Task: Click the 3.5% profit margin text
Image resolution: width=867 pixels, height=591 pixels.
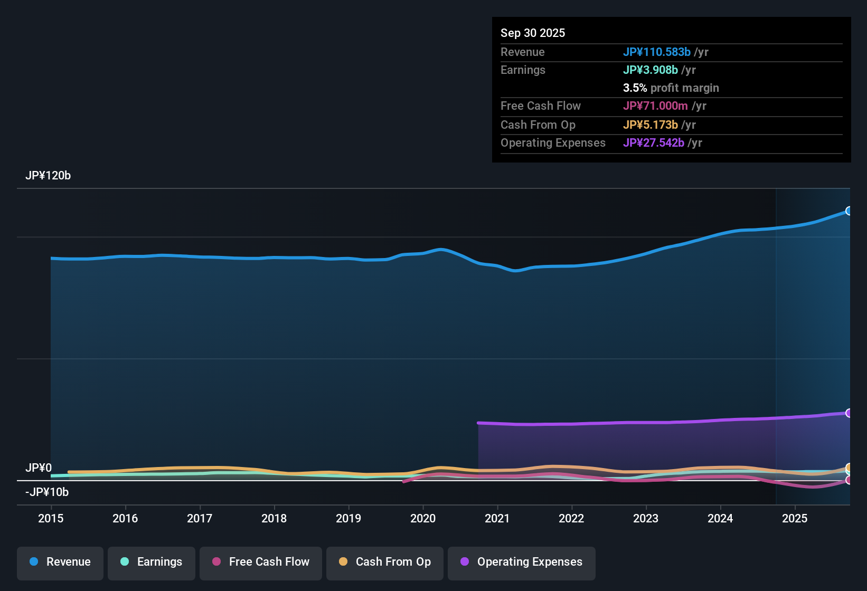Action: [x=671, y=88]
